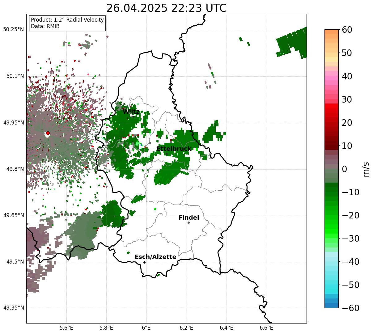
Task: Click the 6.6°E longitude label
Action: click(266, 328)
